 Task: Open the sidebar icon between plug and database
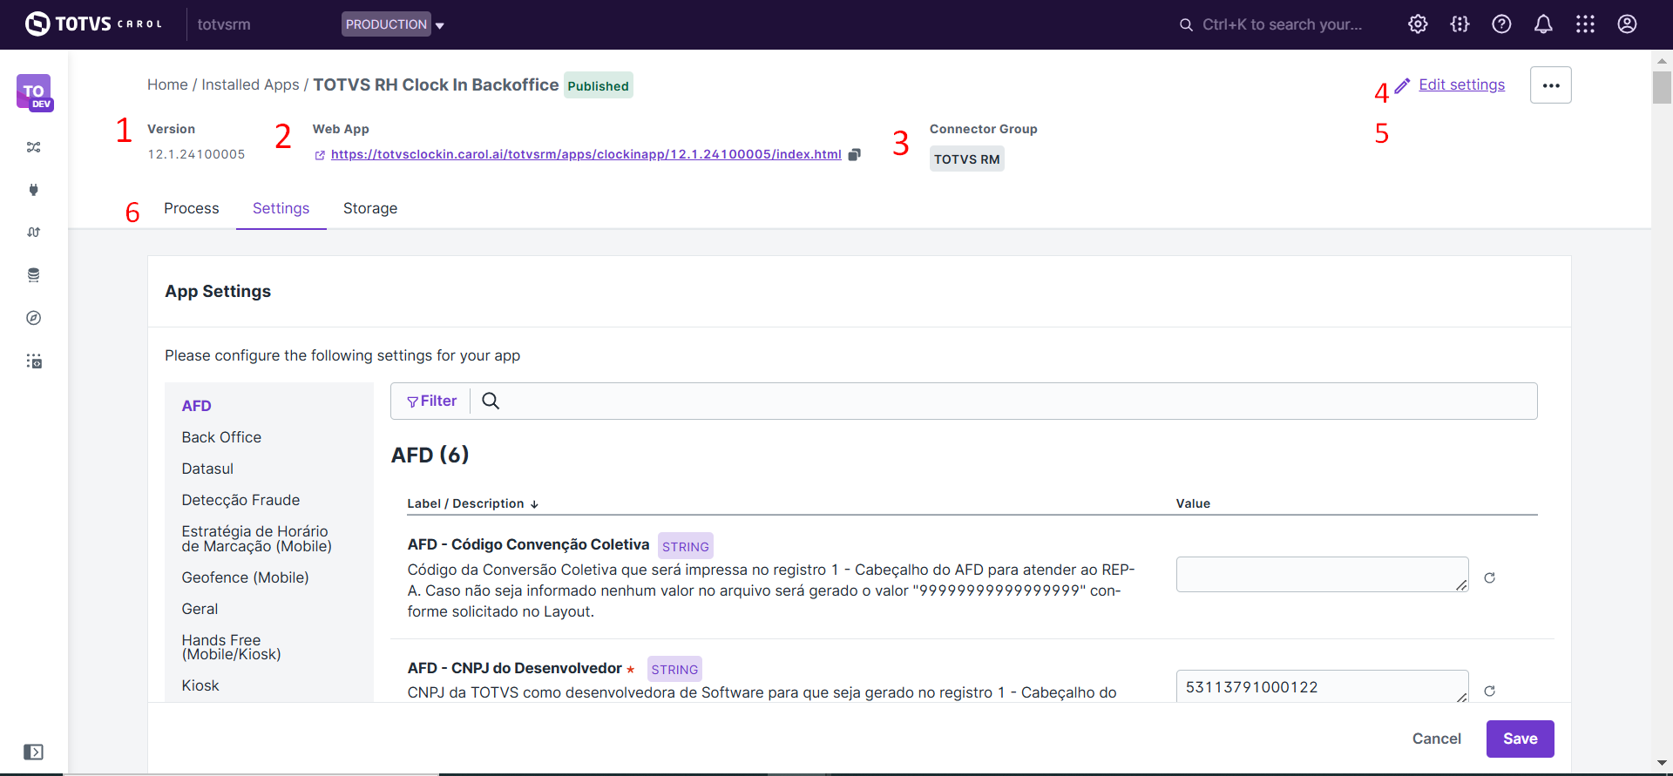tap(34, 233)
